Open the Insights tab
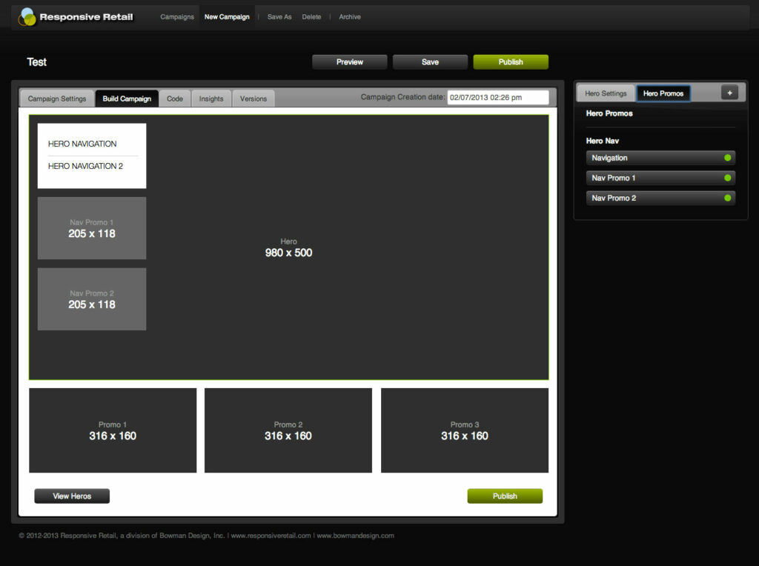Screen dimensions: 759x566 coord(211,99)
